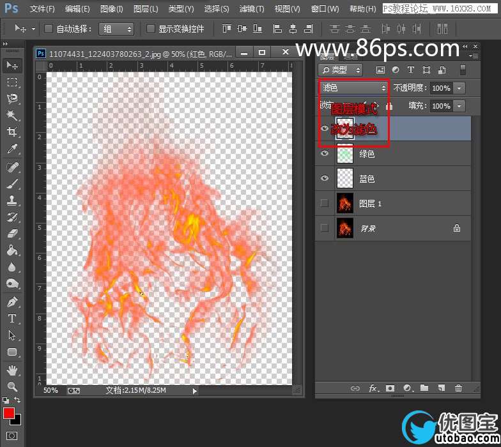
Task: Create a new layer
Action: tap(441, 388)
